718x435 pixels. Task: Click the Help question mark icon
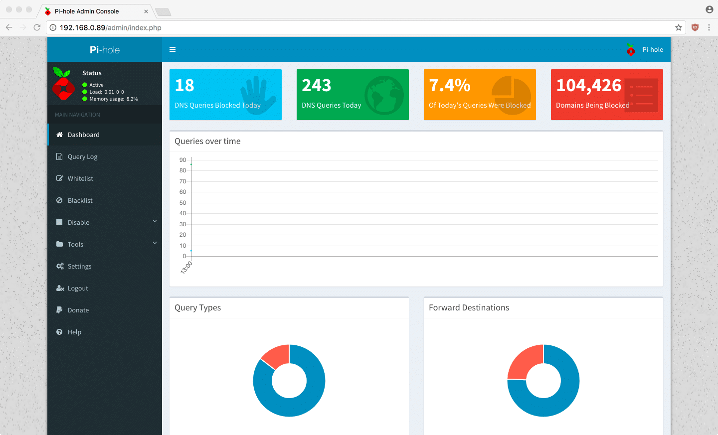click(x=59, y=332)
